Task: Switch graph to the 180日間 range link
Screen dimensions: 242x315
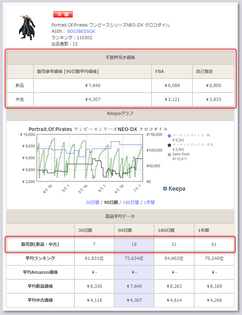Action: click(130, 202)
